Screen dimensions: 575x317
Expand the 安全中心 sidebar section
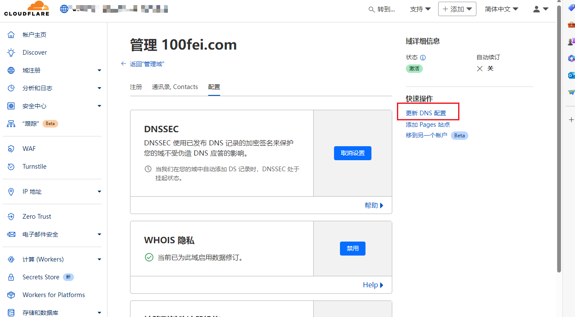[x=99, y=106]
